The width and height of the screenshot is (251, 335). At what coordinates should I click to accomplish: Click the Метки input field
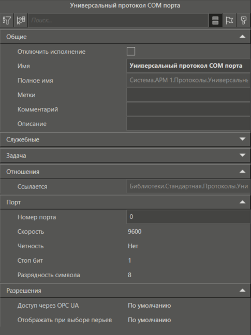(188, 94)
